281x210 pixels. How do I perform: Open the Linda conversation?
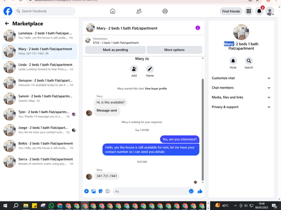pyautogui.click(x=39, y=67)
